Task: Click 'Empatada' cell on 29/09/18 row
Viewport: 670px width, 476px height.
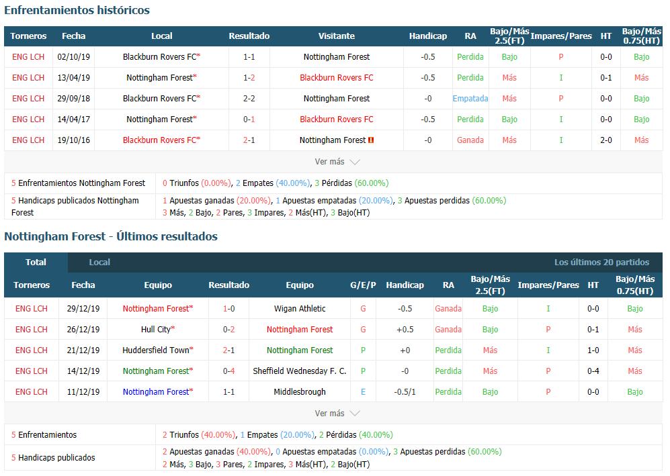Action: (x=470, y=99)
